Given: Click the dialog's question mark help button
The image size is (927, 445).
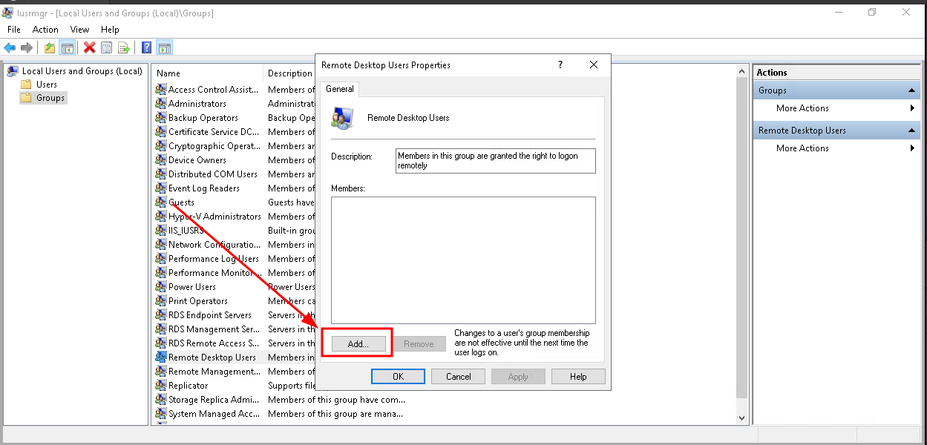Looking at the screenshot, I should pyautogui.click(x=560, y=65).
